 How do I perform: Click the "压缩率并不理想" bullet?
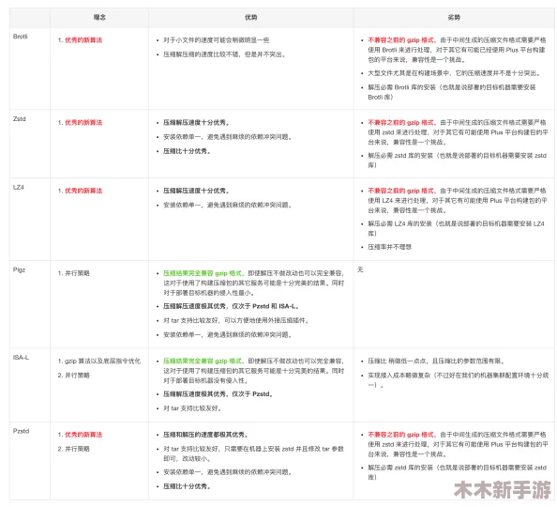click(390, 247)
